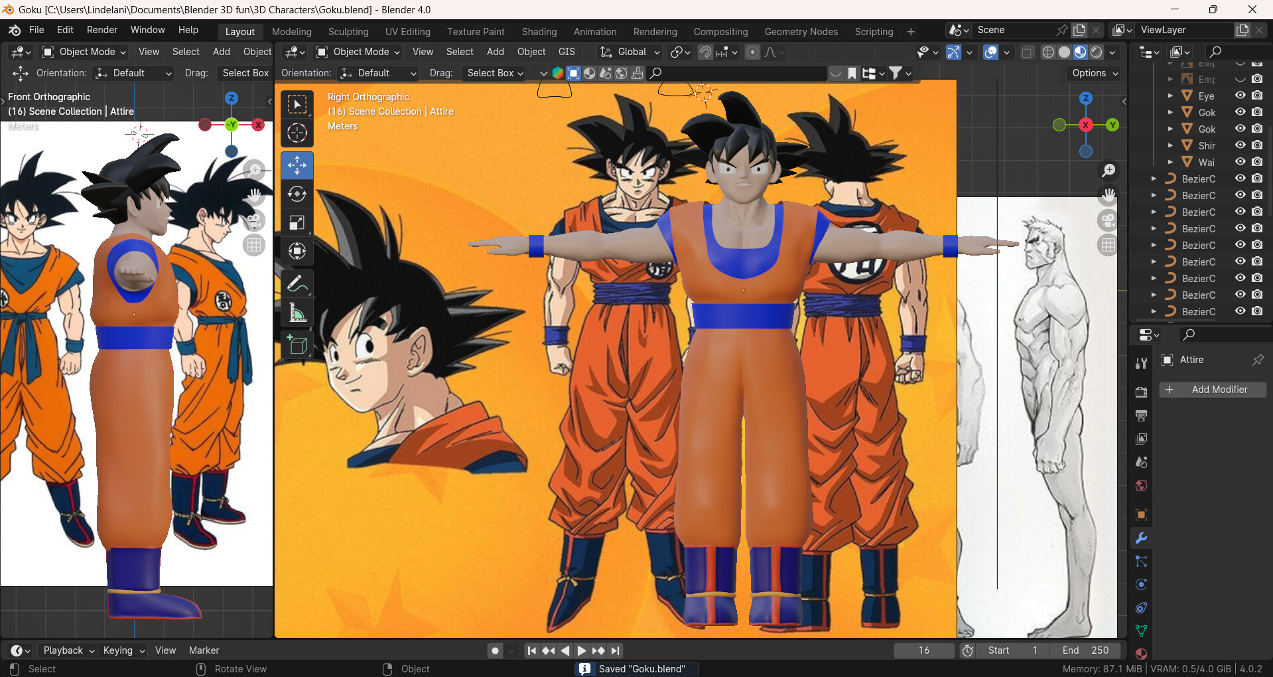This screenshot has width=1273, height=677.
Task: Open the Output properties tab
Action: pyautogui.click(x=1141, y=415)
